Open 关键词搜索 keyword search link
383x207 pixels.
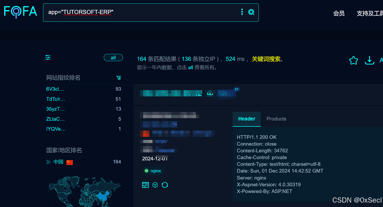266,59
